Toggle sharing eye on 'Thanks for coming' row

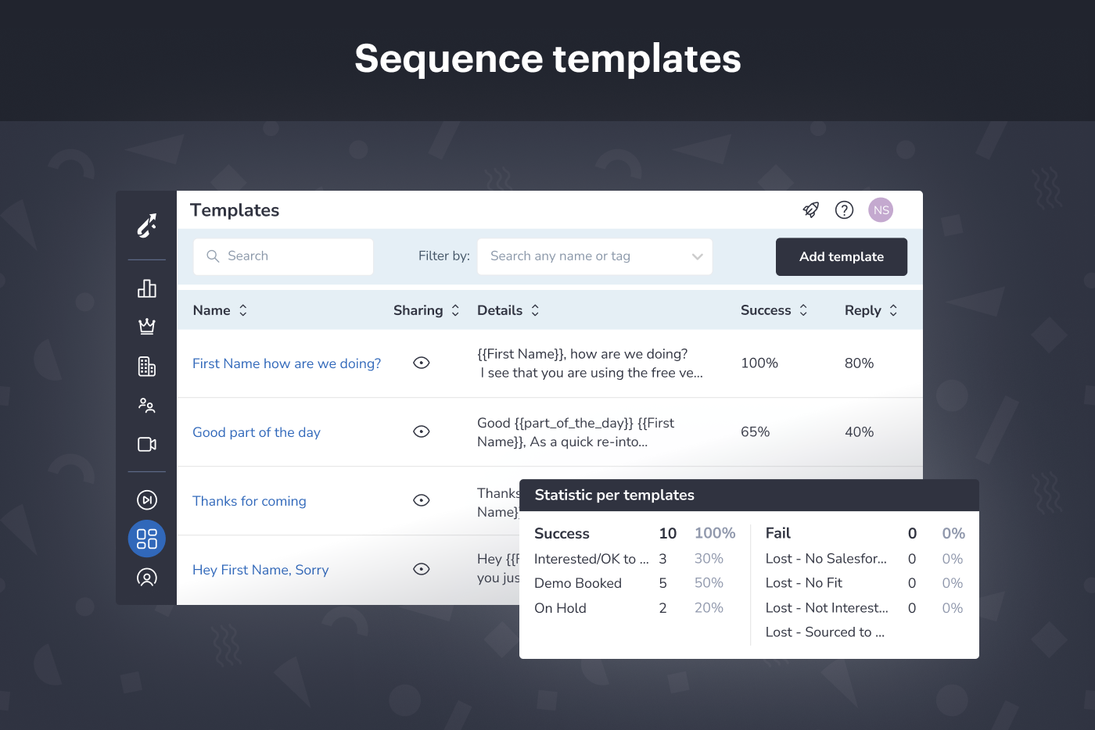[421, 500]
